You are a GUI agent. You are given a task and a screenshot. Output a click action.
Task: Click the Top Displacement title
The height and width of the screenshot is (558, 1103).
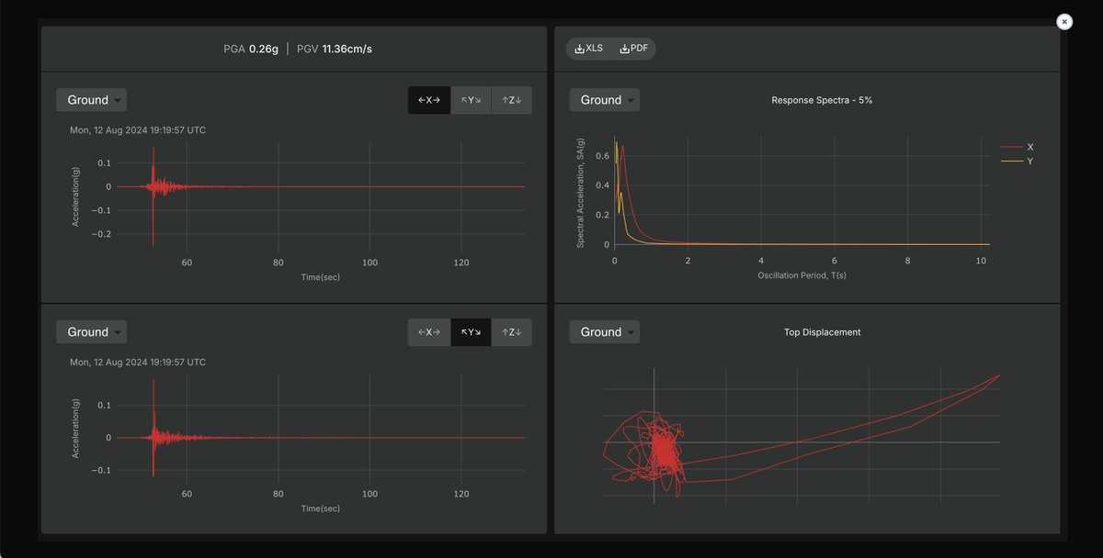[822, 332]
